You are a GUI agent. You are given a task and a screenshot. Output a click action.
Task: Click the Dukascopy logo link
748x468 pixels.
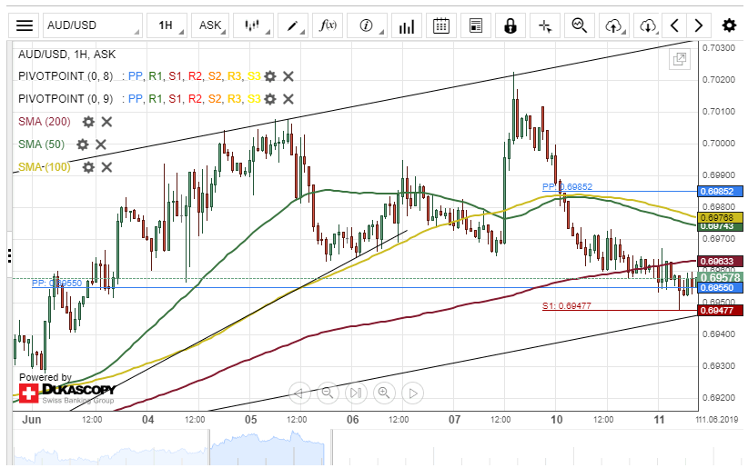66,393
